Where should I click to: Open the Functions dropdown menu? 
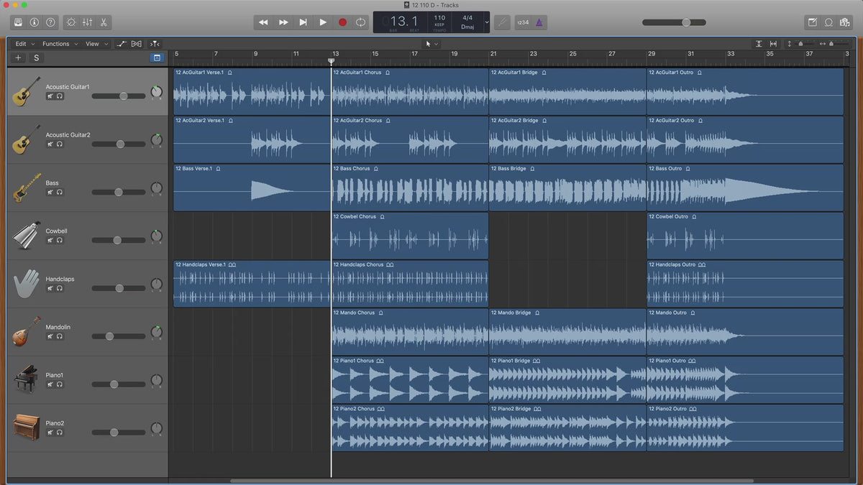coord(60,44)
